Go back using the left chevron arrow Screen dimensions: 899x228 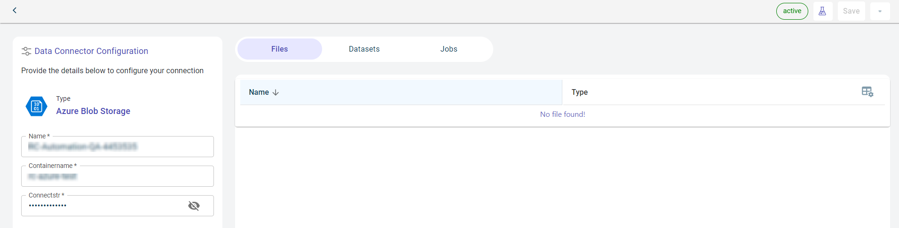point(15,10)
